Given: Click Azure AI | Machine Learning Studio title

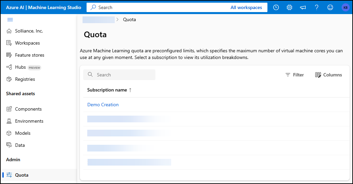Looking at the screenshot, I should point(43,7).
